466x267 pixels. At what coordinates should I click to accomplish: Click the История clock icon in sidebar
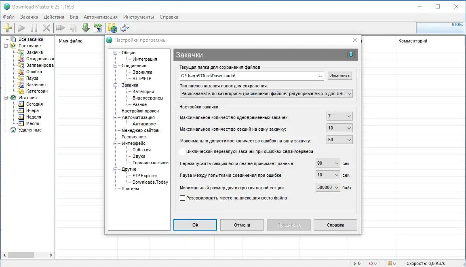tap(13, 97)
